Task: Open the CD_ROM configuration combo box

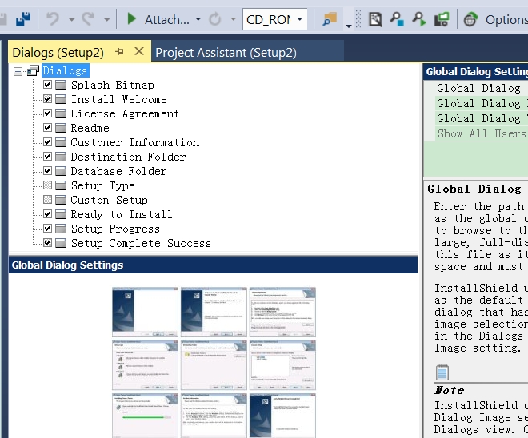Action: [274, 19]
